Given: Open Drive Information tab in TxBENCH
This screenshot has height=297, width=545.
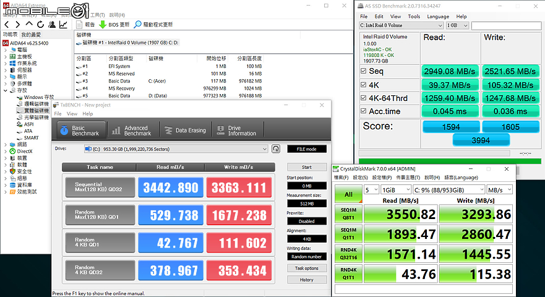Looking at the screenshot, I should [x=238, y=131].
